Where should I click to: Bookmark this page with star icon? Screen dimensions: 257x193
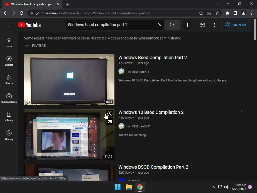[217, 13]
